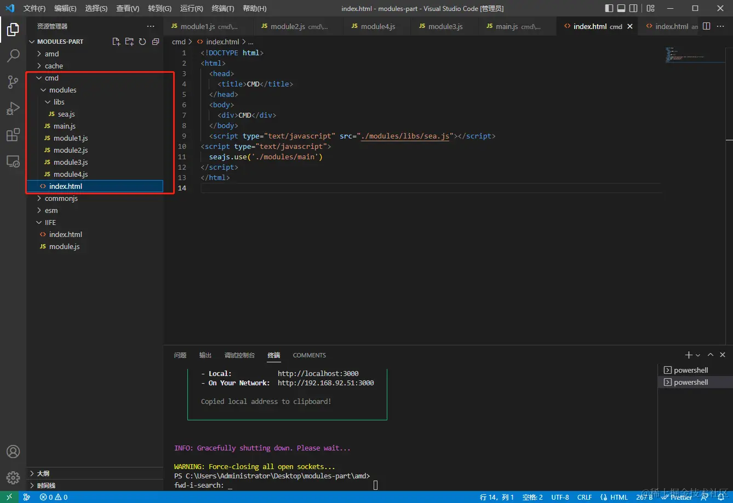Switch to main.js editor tab

tap(517, 26)
